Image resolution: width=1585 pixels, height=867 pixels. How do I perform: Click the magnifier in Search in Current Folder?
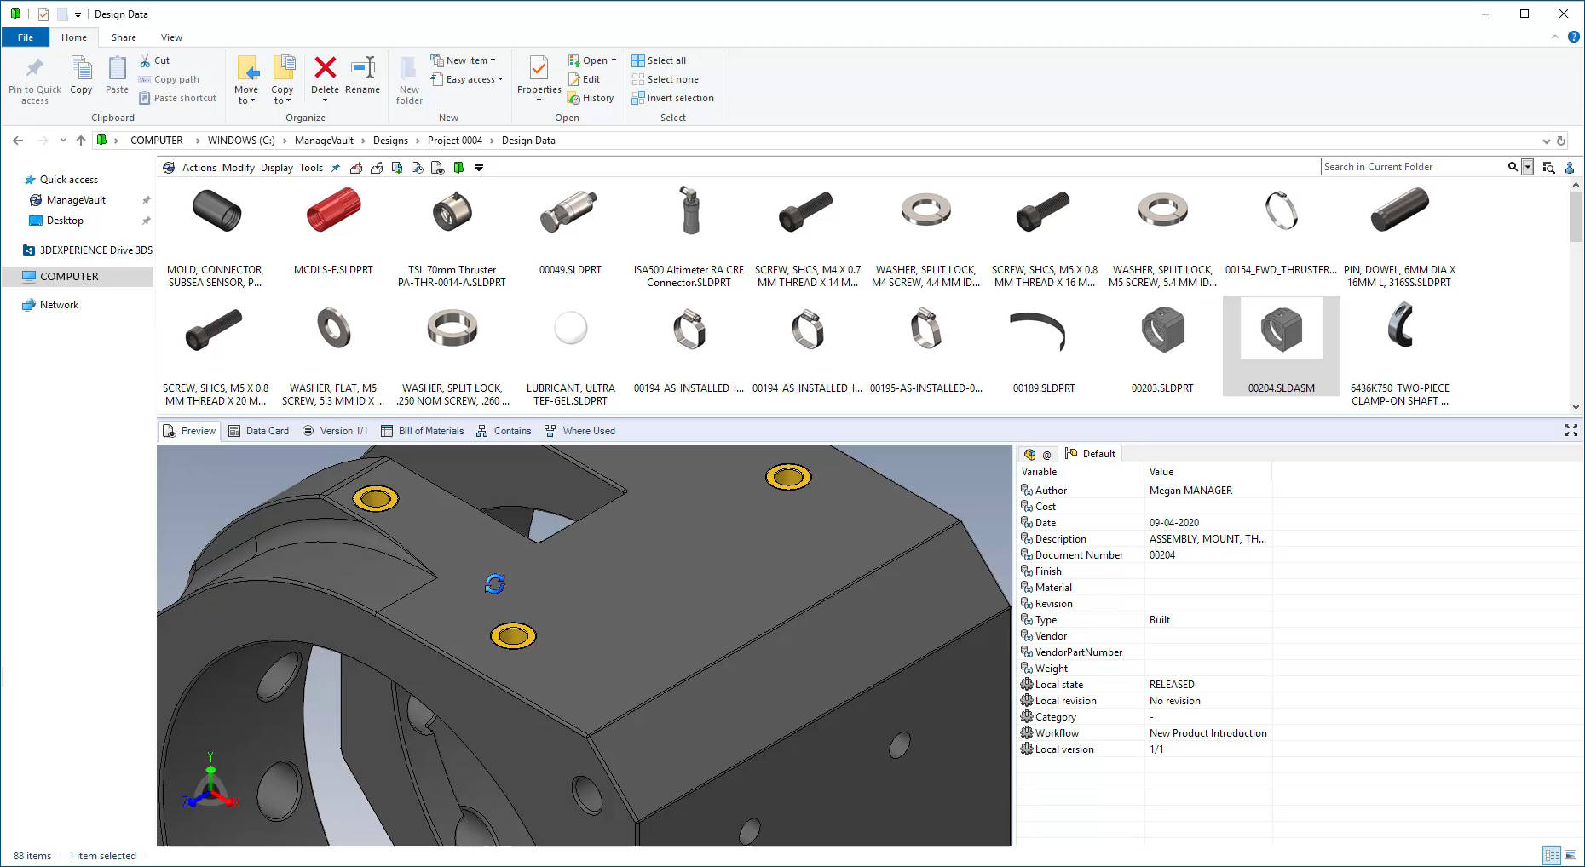pos(1513,167)
